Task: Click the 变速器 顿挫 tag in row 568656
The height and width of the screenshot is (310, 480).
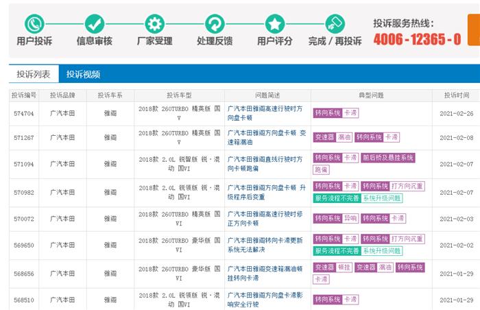Action: (x=333, y=267)
